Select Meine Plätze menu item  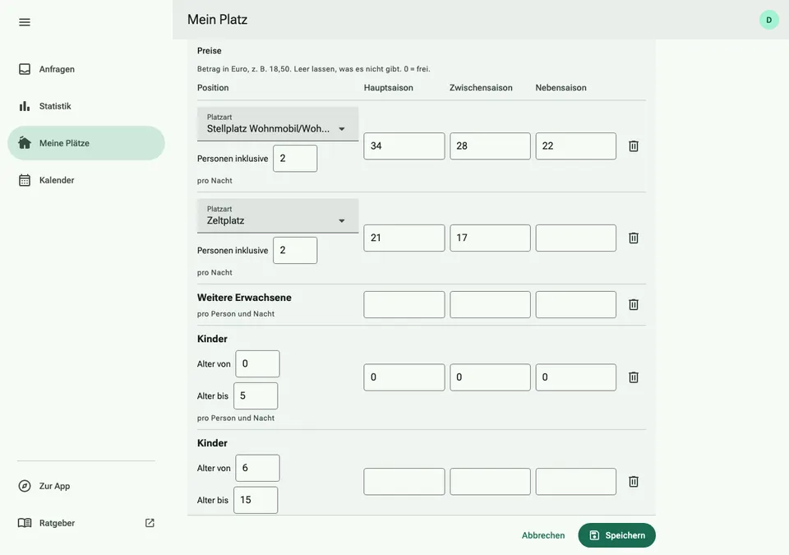pos(86,143)
